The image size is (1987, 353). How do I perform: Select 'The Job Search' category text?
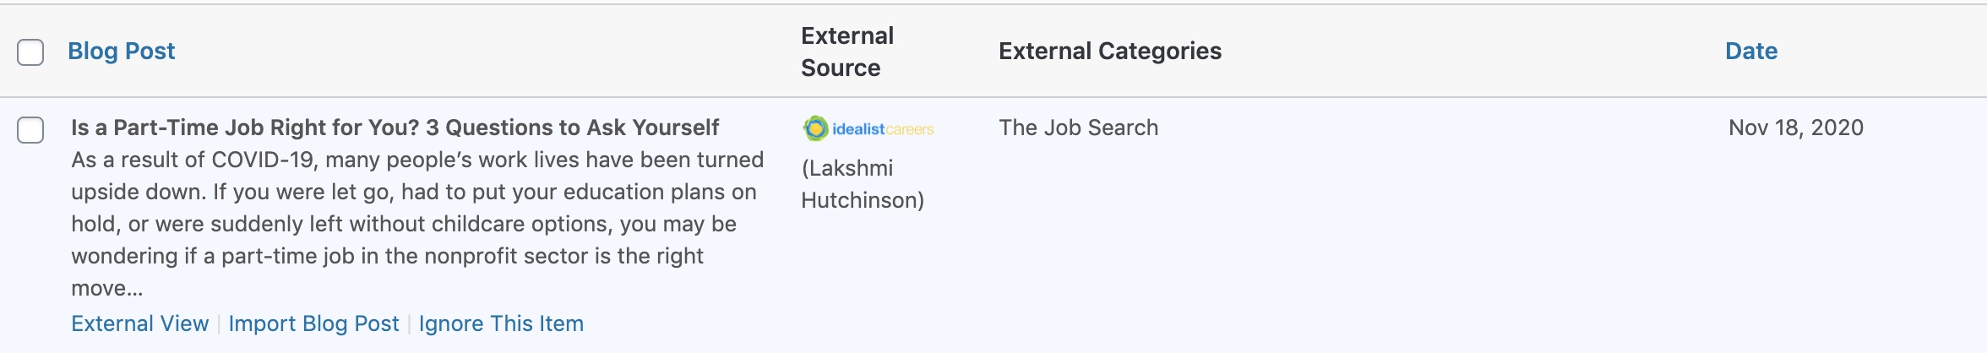tap(1078, 128)
